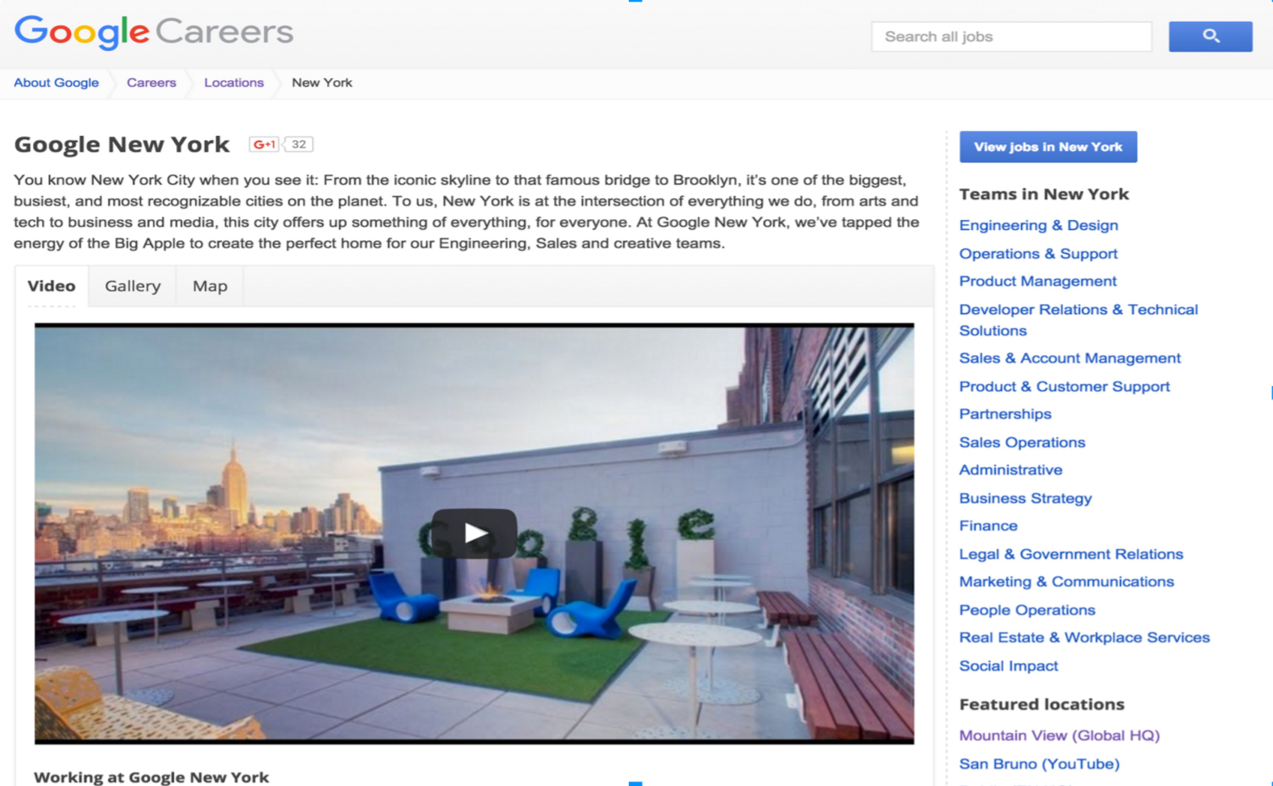This screenshot has height=786, width=1273.
Task: Click the Working at Google New York heading
Action: (151, 777)
